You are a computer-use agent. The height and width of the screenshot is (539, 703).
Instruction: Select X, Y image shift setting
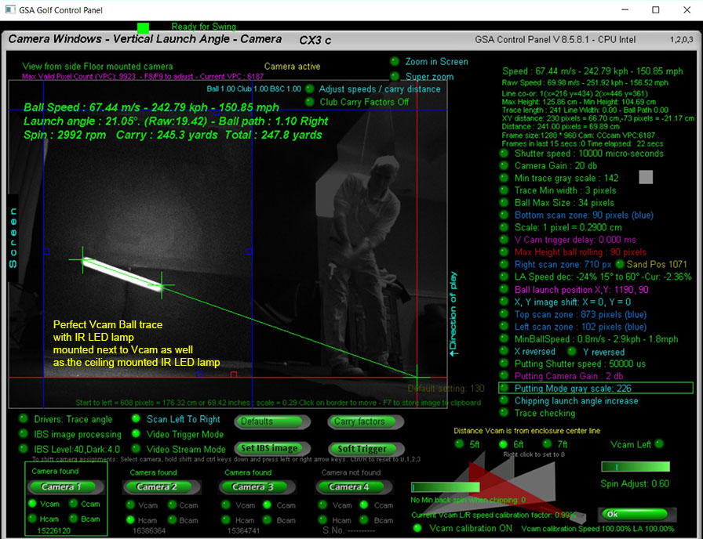[x=504, y=302]
